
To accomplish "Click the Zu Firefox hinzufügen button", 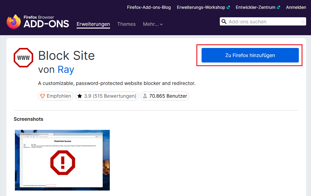I will pyautogui.click(x=250, y=55).
